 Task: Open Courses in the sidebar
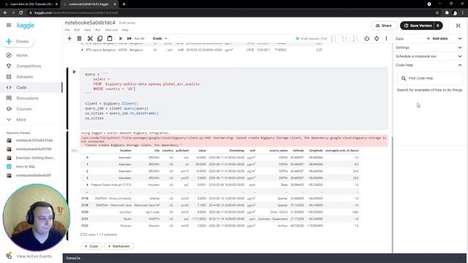(x=24, y=109)
